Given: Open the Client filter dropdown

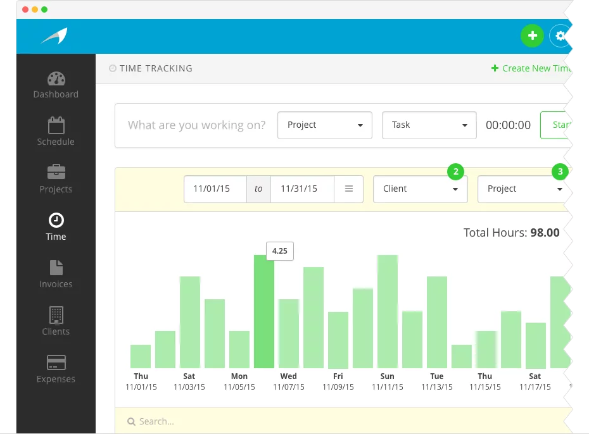Looking at the screenshot, I should (x=420, y=189).
